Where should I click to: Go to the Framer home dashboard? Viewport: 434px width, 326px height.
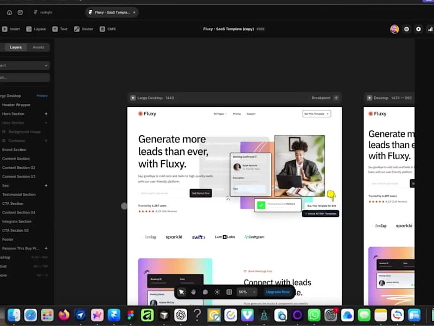click(9, 12)
